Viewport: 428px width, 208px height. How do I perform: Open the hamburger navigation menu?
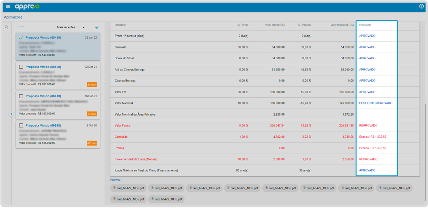(x=8, y=6)
